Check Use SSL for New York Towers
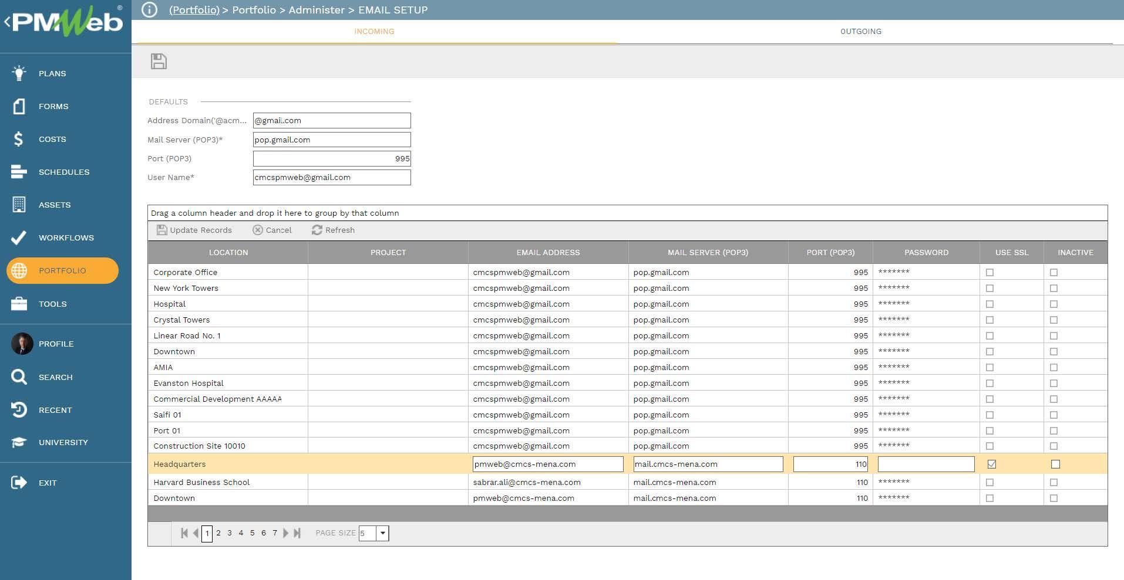Image resolution: width=1124 pixels, height=580 pixels. tap(990, 288)
